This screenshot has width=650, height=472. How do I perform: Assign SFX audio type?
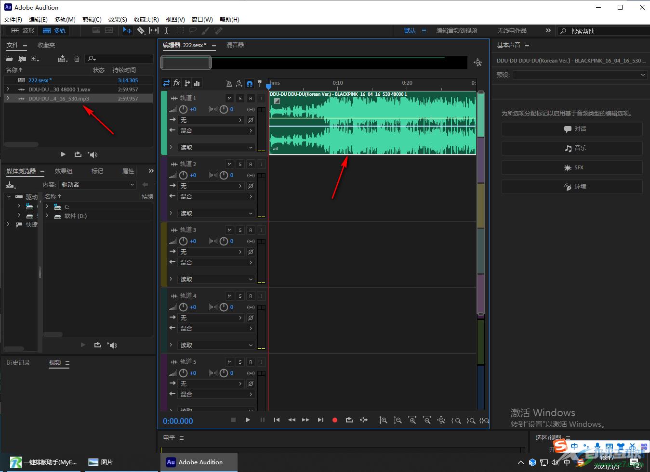click(x=572, y=167)
